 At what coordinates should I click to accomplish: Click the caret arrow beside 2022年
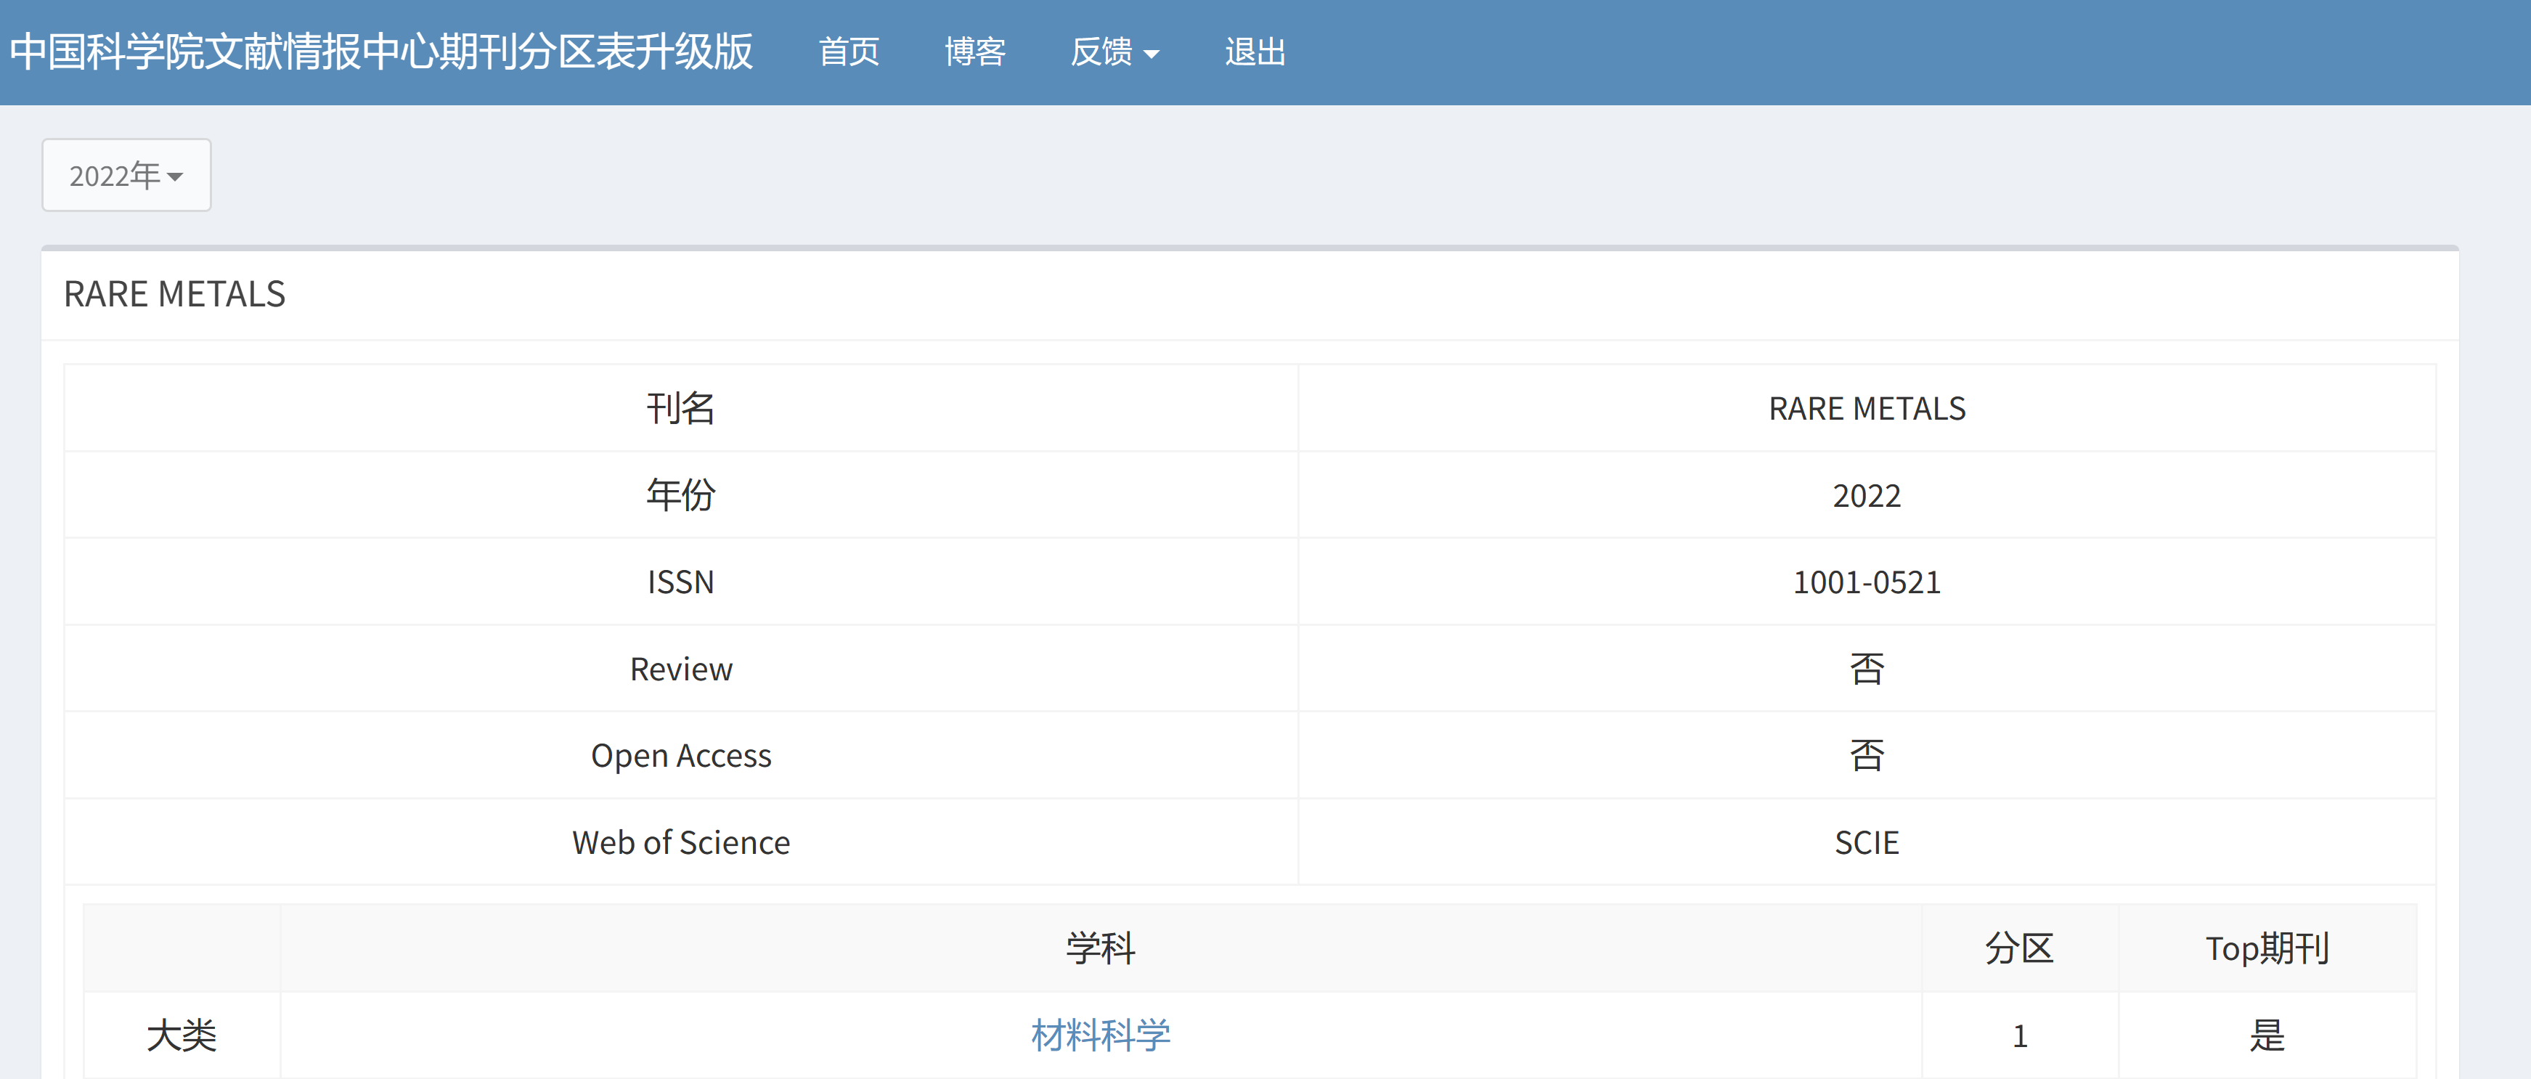coord(175,178)
